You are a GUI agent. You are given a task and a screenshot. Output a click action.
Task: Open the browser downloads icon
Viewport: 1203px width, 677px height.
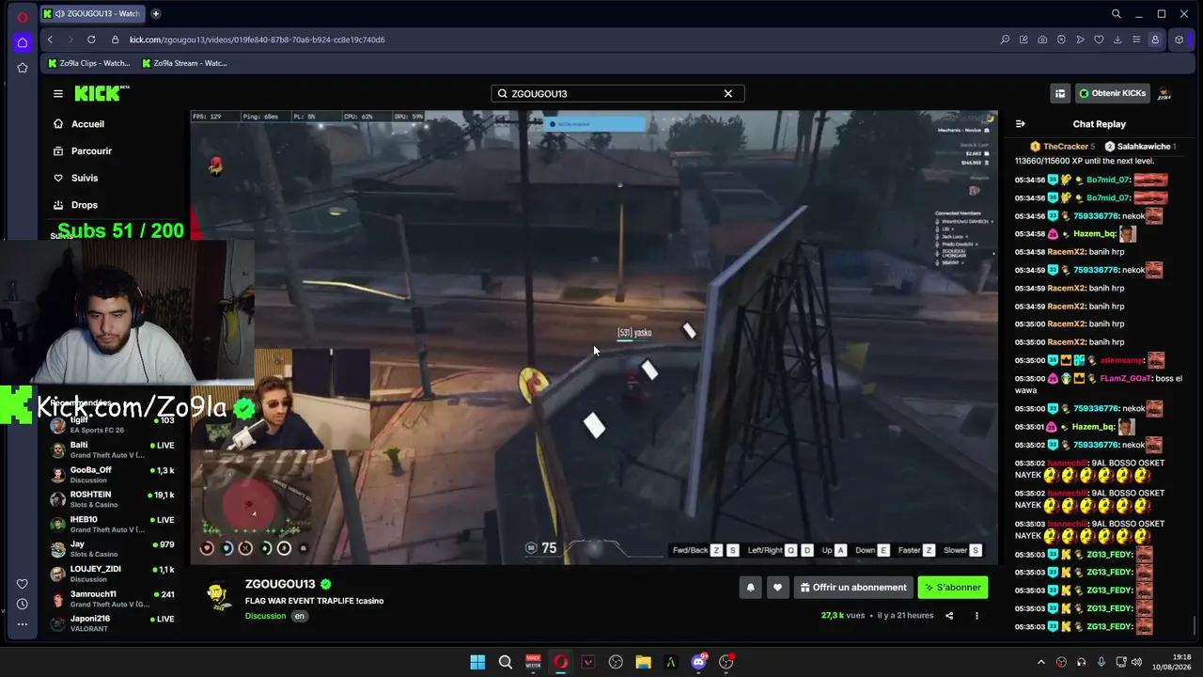(1117, 39)
